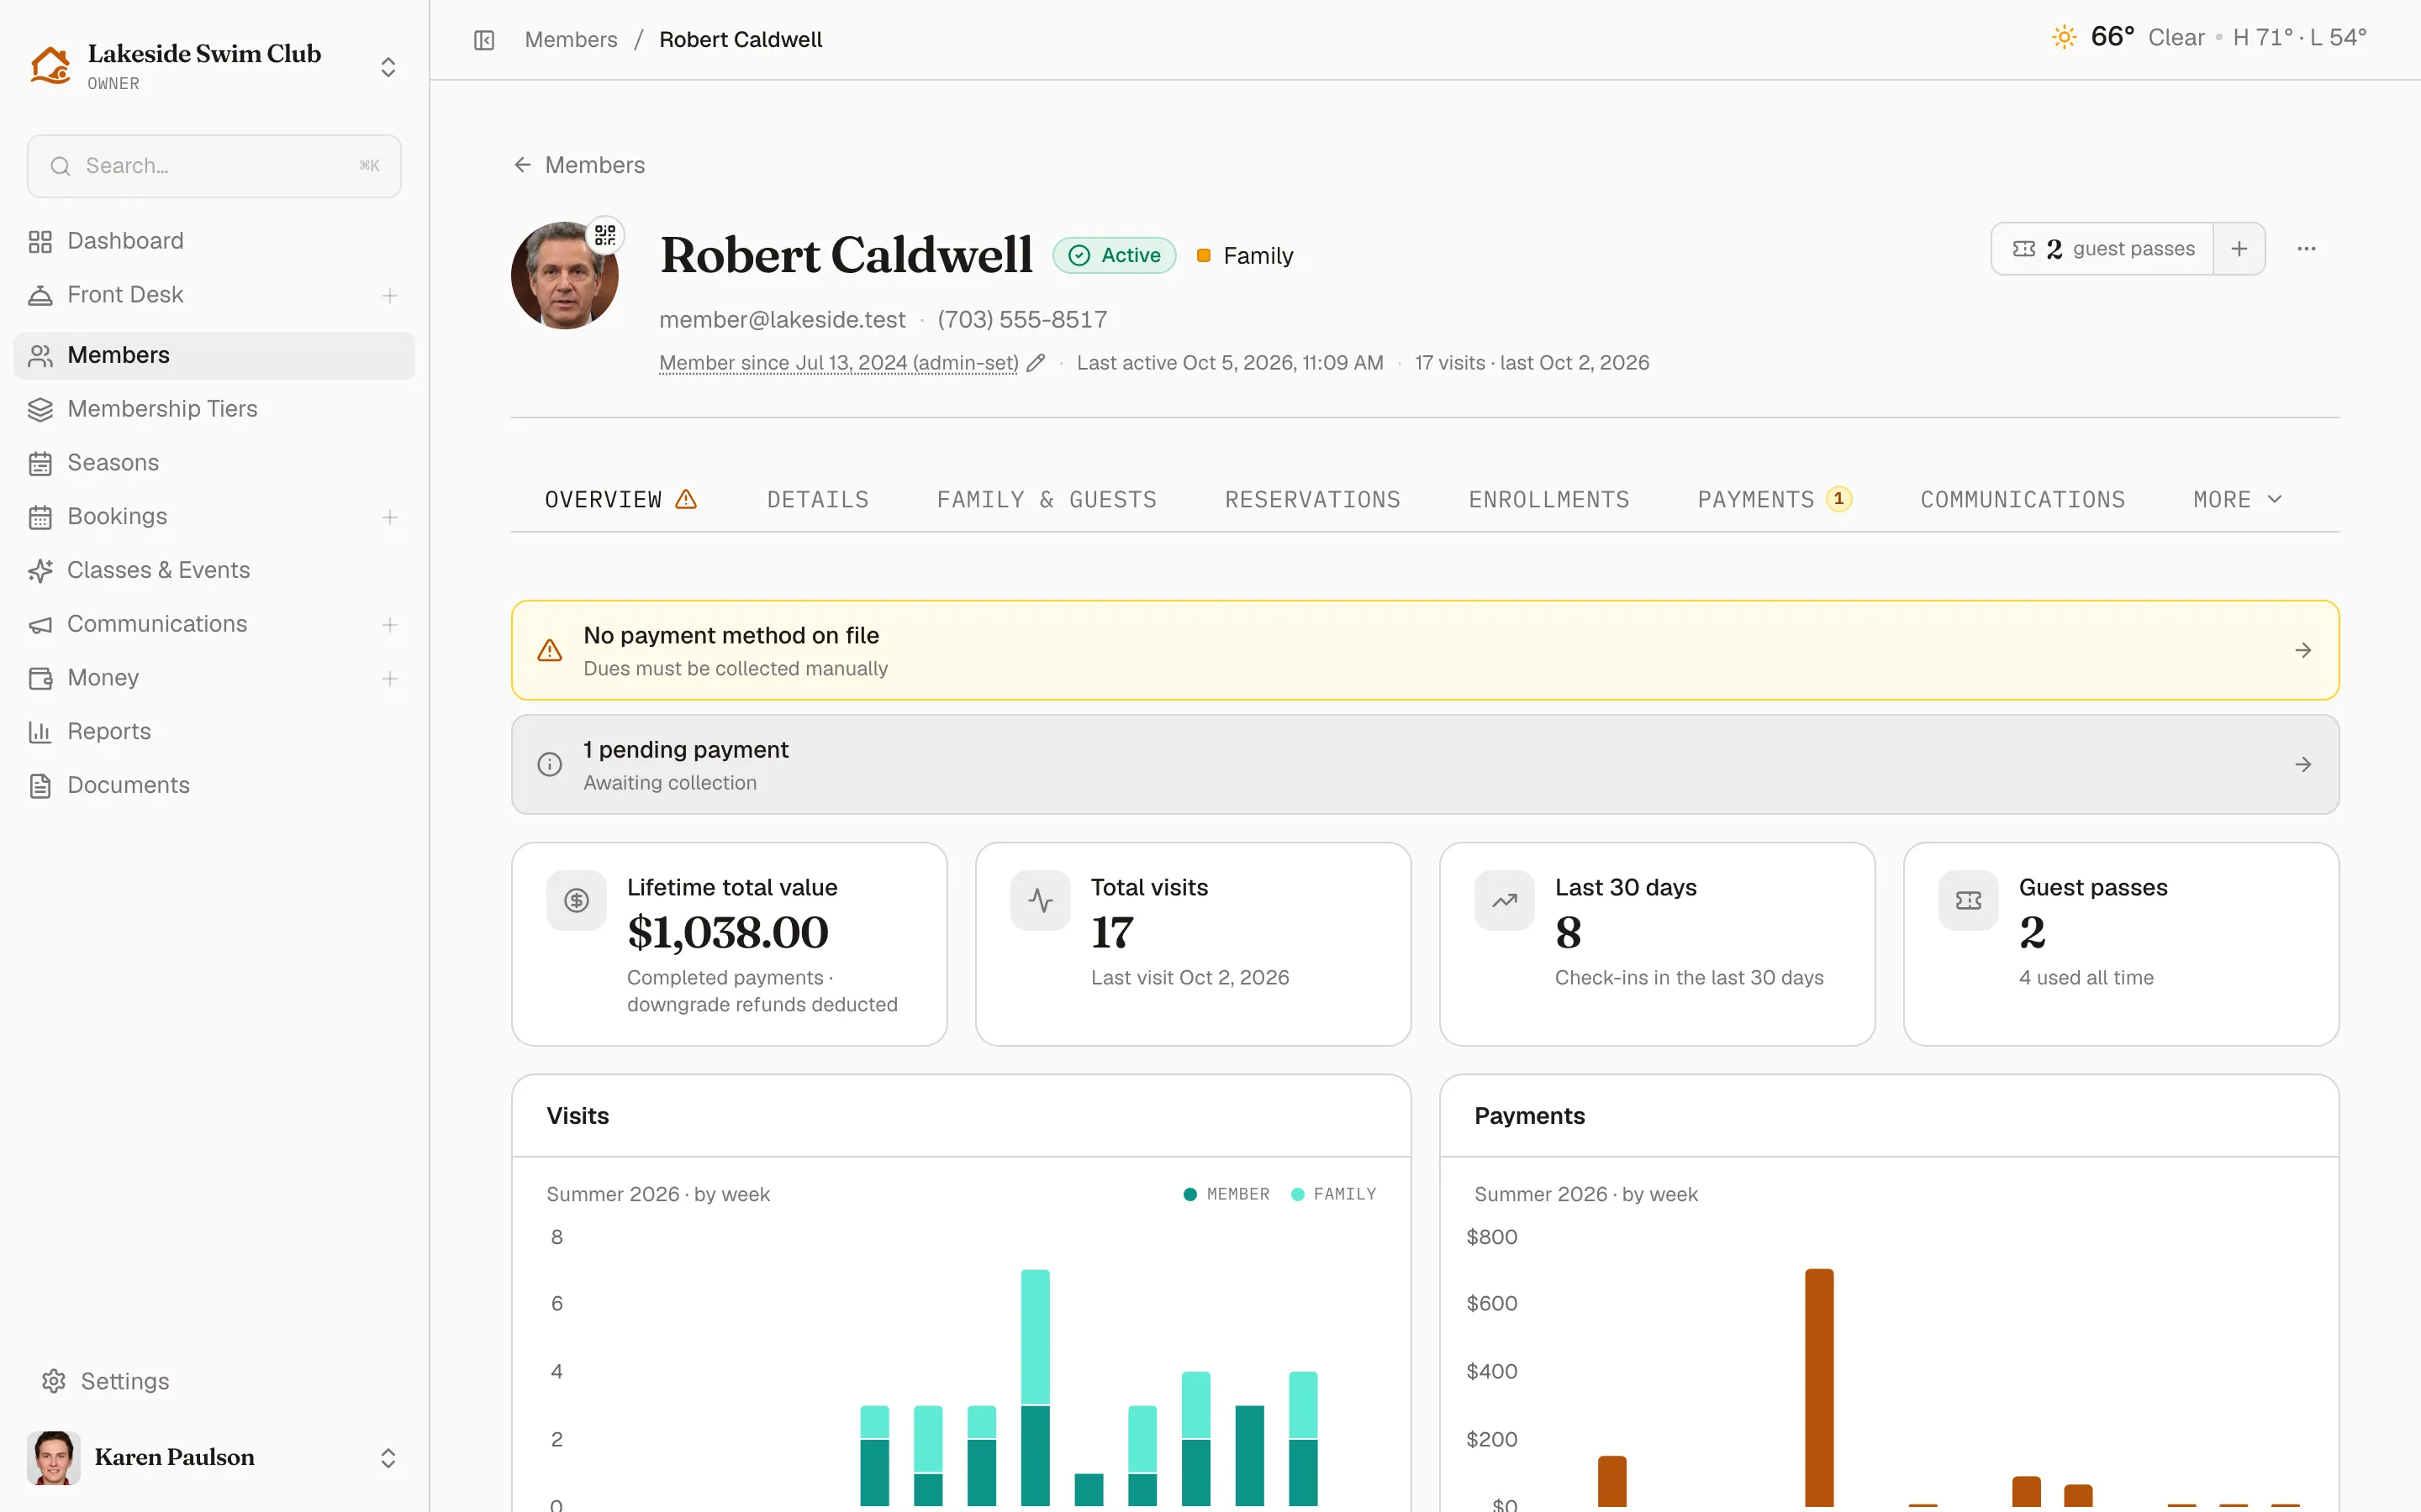The height and width of the screenshot is (1512, 2421).
Task: Switch to the FAMILY & GUESTS tab
Action: click(1047, 499)
